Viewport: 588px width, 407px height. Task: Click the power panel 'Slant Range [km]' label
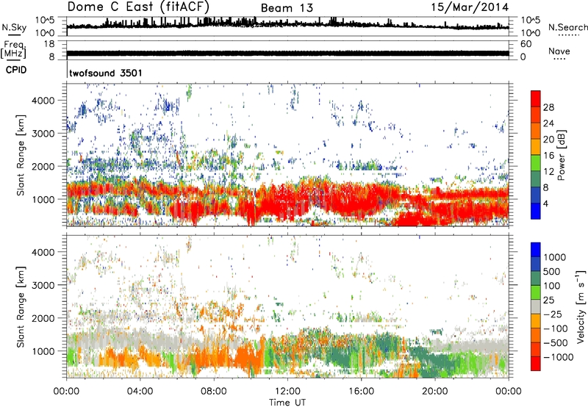point(21,155)
